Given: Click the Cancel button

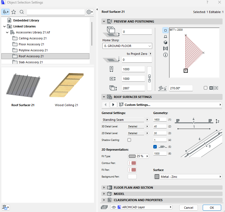Looking at the screenshot, I should coord(189,208).
